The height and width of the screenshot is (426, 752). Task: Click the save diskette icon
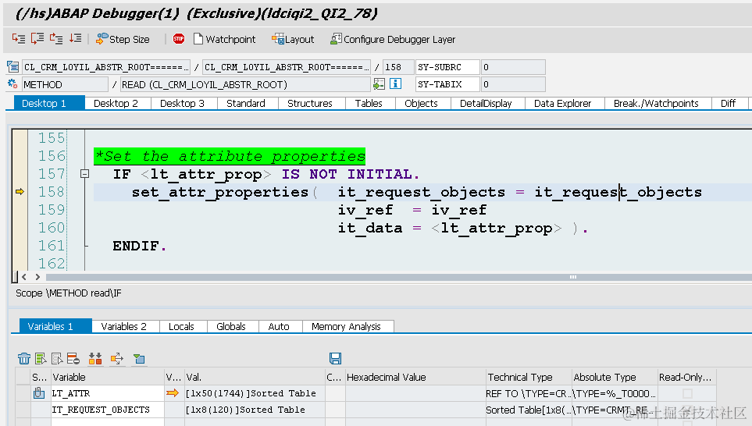[335, 358]
